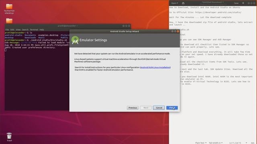The height and width of the screenshot is (144, 257).
Task: Open the Android KVM Linux Installation link
Action: pos(155,67)
